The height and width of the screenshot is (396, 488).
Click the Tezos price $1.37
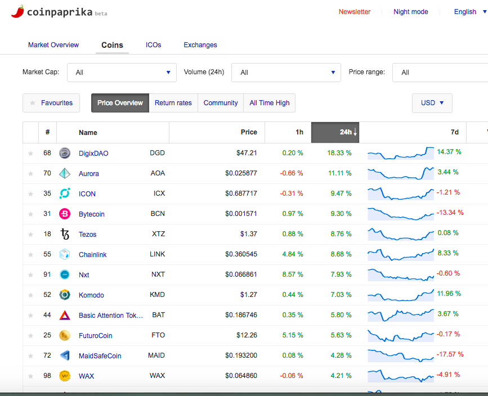(248, 234)
